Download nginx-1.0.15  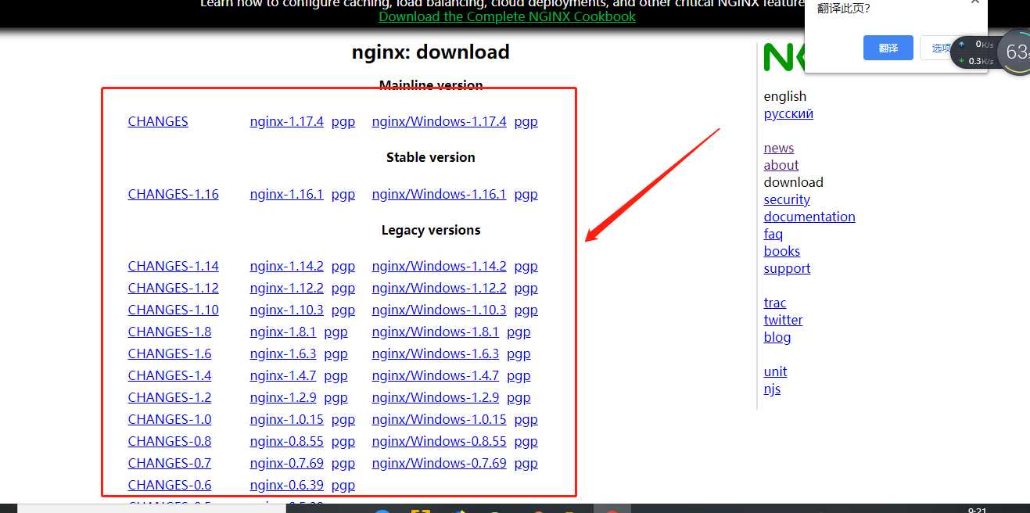(x=287, y=419)
